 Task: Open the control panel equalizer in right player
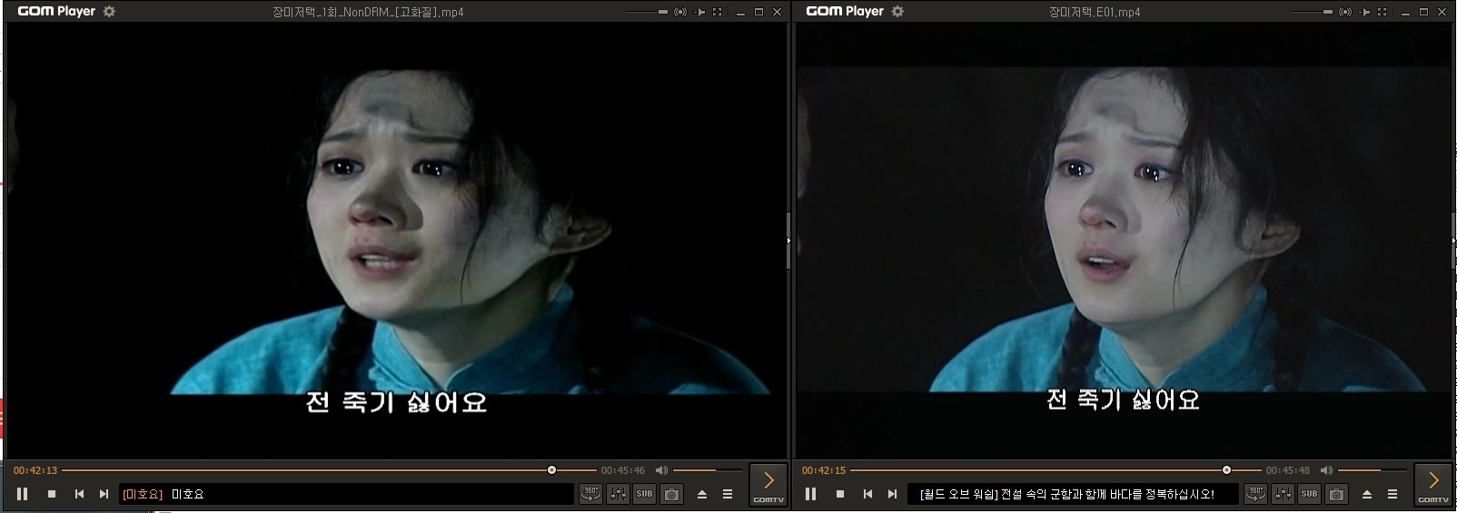(1284, 494)
